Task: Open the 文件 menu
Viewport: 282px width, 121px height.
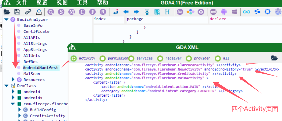Action: (22, 3)
